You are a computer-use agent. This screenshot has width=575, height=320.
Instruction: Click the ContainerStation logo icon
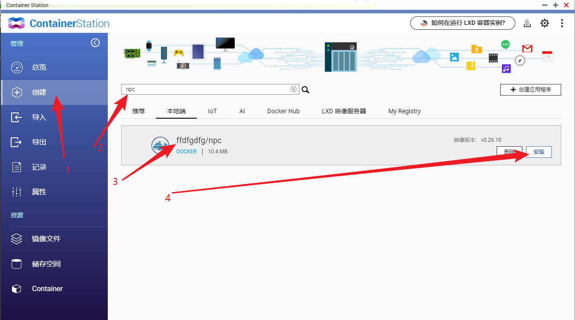tap(16, 23)
